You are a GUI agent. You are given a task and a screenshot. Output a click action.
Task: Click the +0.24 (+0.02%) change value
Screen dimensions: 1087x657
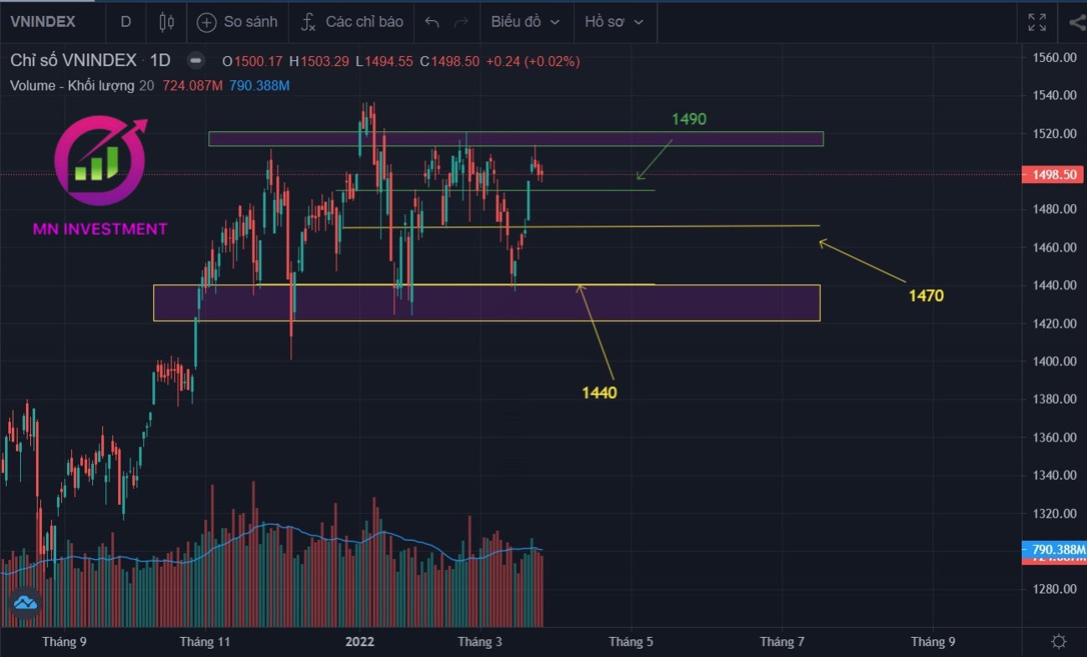click(533, 61)
